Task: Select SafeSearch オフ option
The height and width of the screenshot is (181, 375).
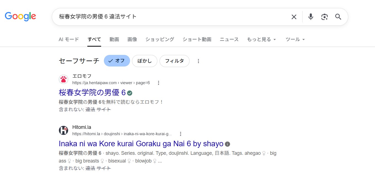Action: [117, 61]
